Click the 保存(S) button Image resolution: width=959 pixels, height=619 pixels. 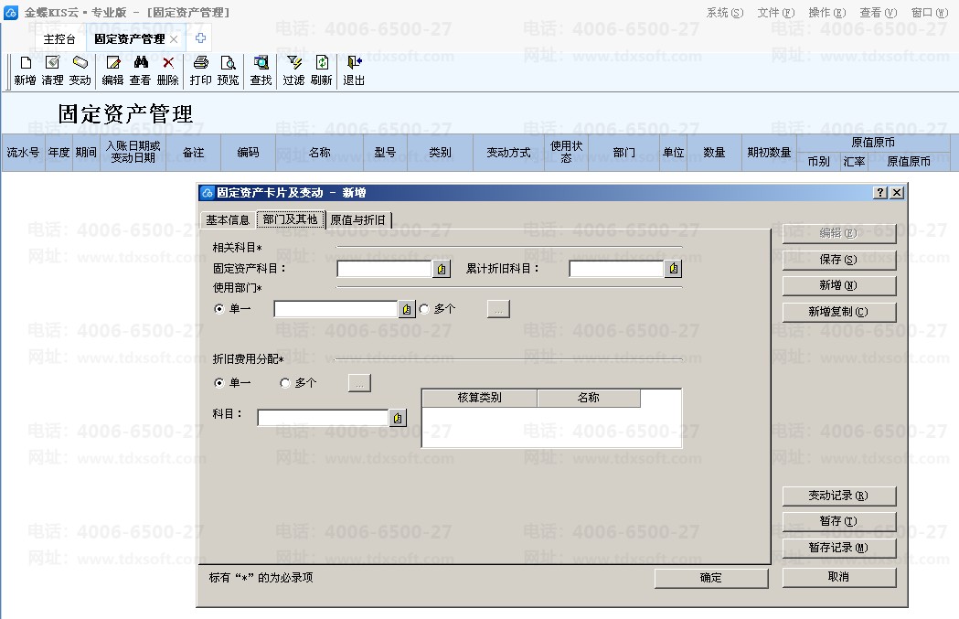838,260
